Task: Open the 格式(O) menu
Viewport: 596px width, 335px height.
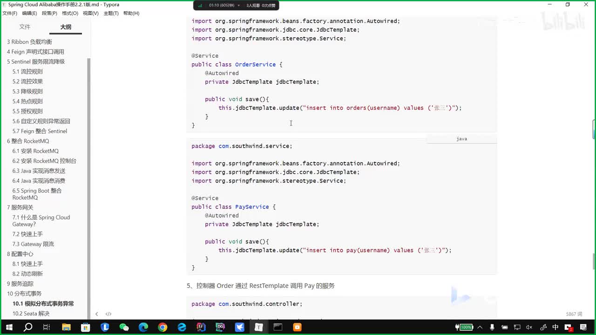Action: tap(70, 13)
